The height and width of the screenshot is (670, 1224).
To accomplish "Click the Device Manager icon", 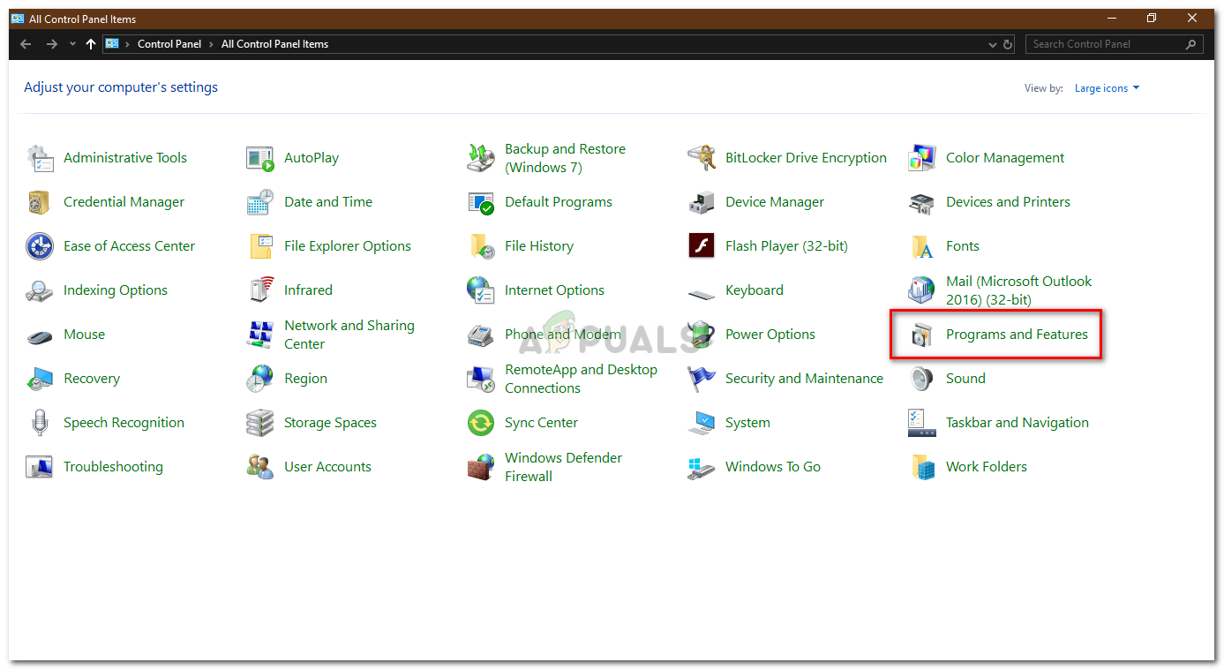I will point(702,202).
